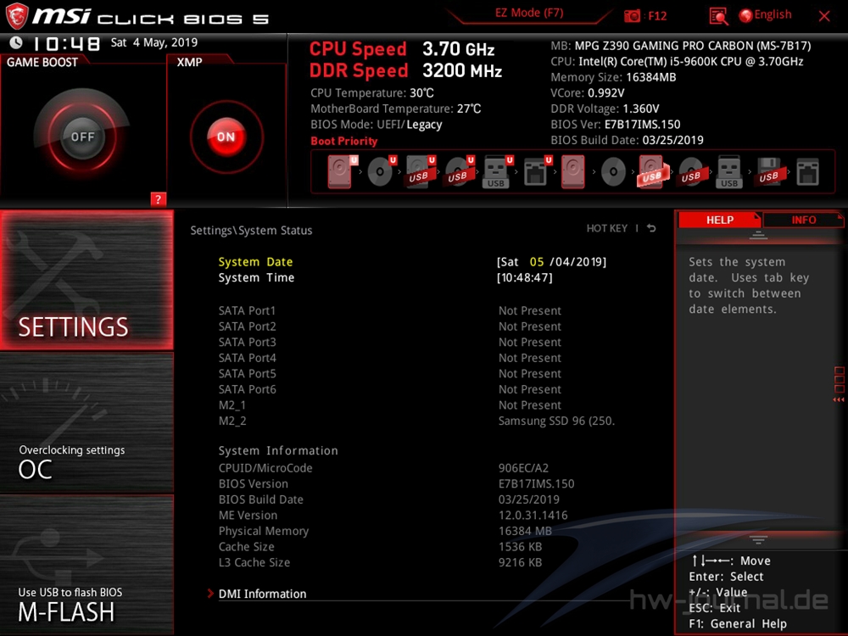Select the SATA Port2 row

click(x=390, y=326)
